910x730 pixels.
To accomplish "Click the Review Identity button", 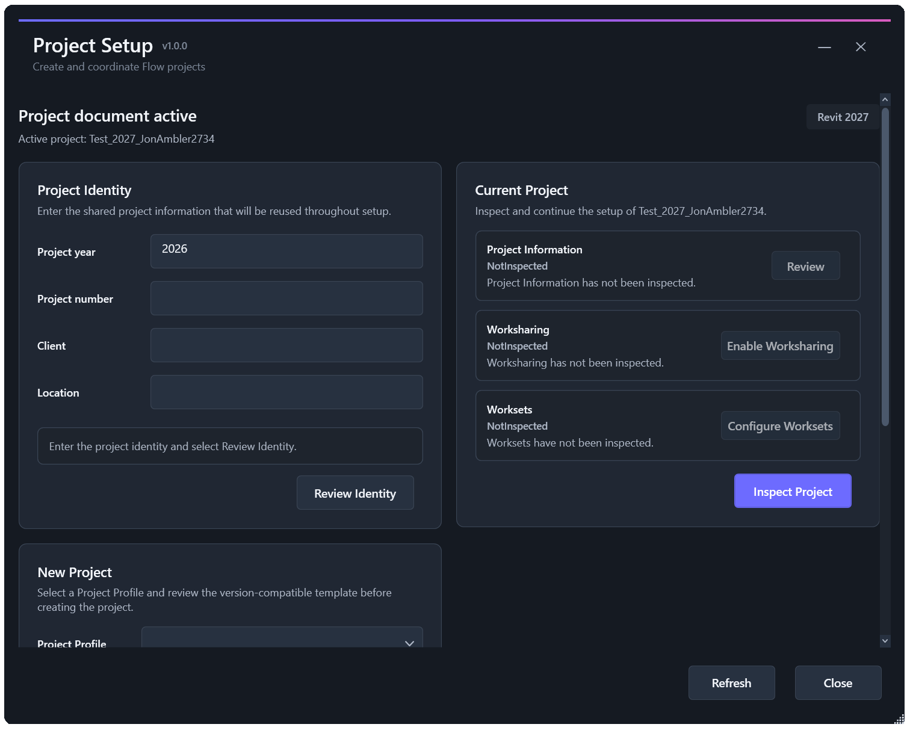I will point(355,493).
